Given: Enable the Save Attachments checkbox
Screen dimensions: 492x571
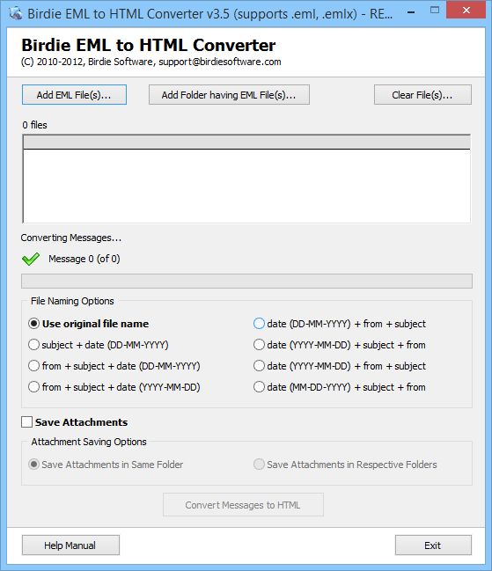Looking at the screenshot, I should pos(27,422).
